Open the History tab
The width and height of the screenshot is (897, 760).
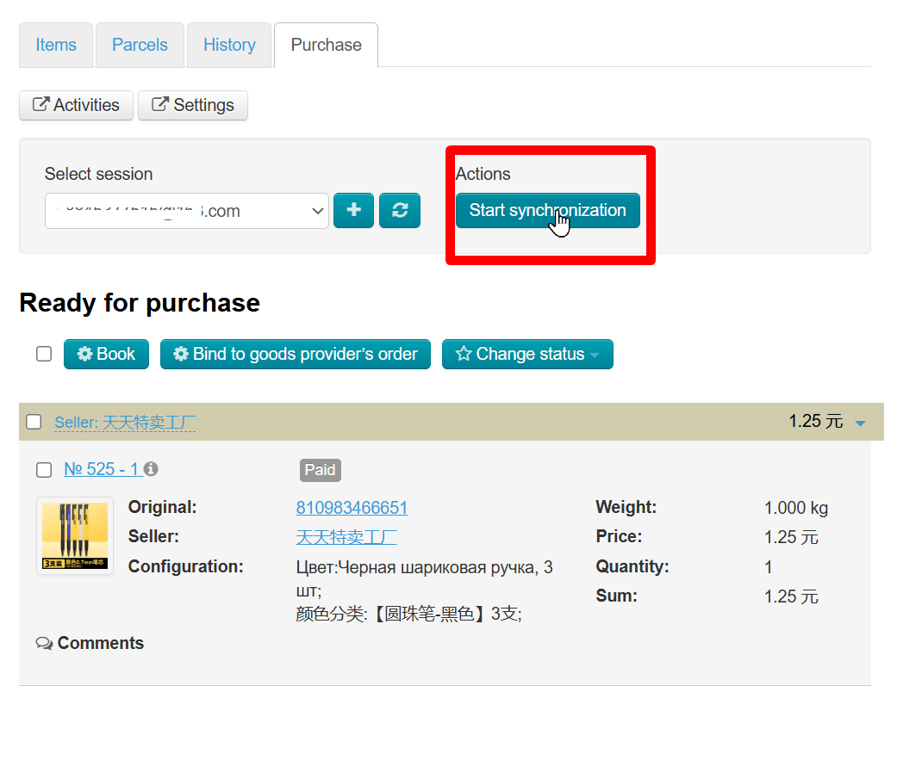(229, 45)
